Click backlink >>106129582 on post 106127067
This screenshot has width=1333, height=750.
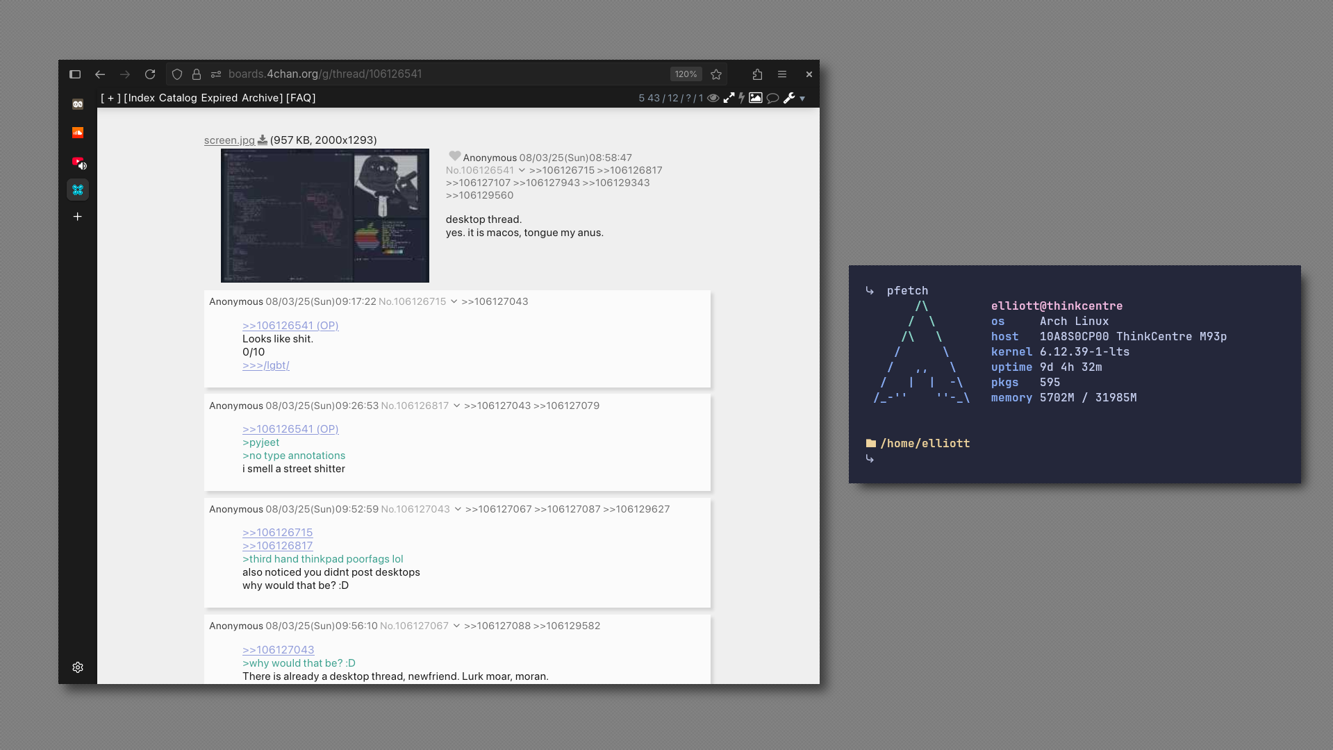(x=567, y=626)
